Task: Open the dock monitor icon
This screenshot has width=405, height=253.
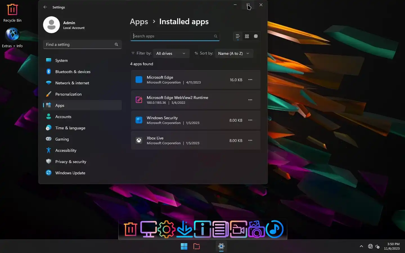Action: 148,229
